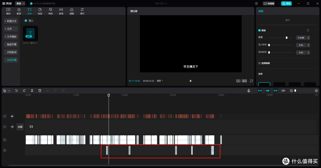Switch to the 基本 tab in audio panel

(287, 20)
